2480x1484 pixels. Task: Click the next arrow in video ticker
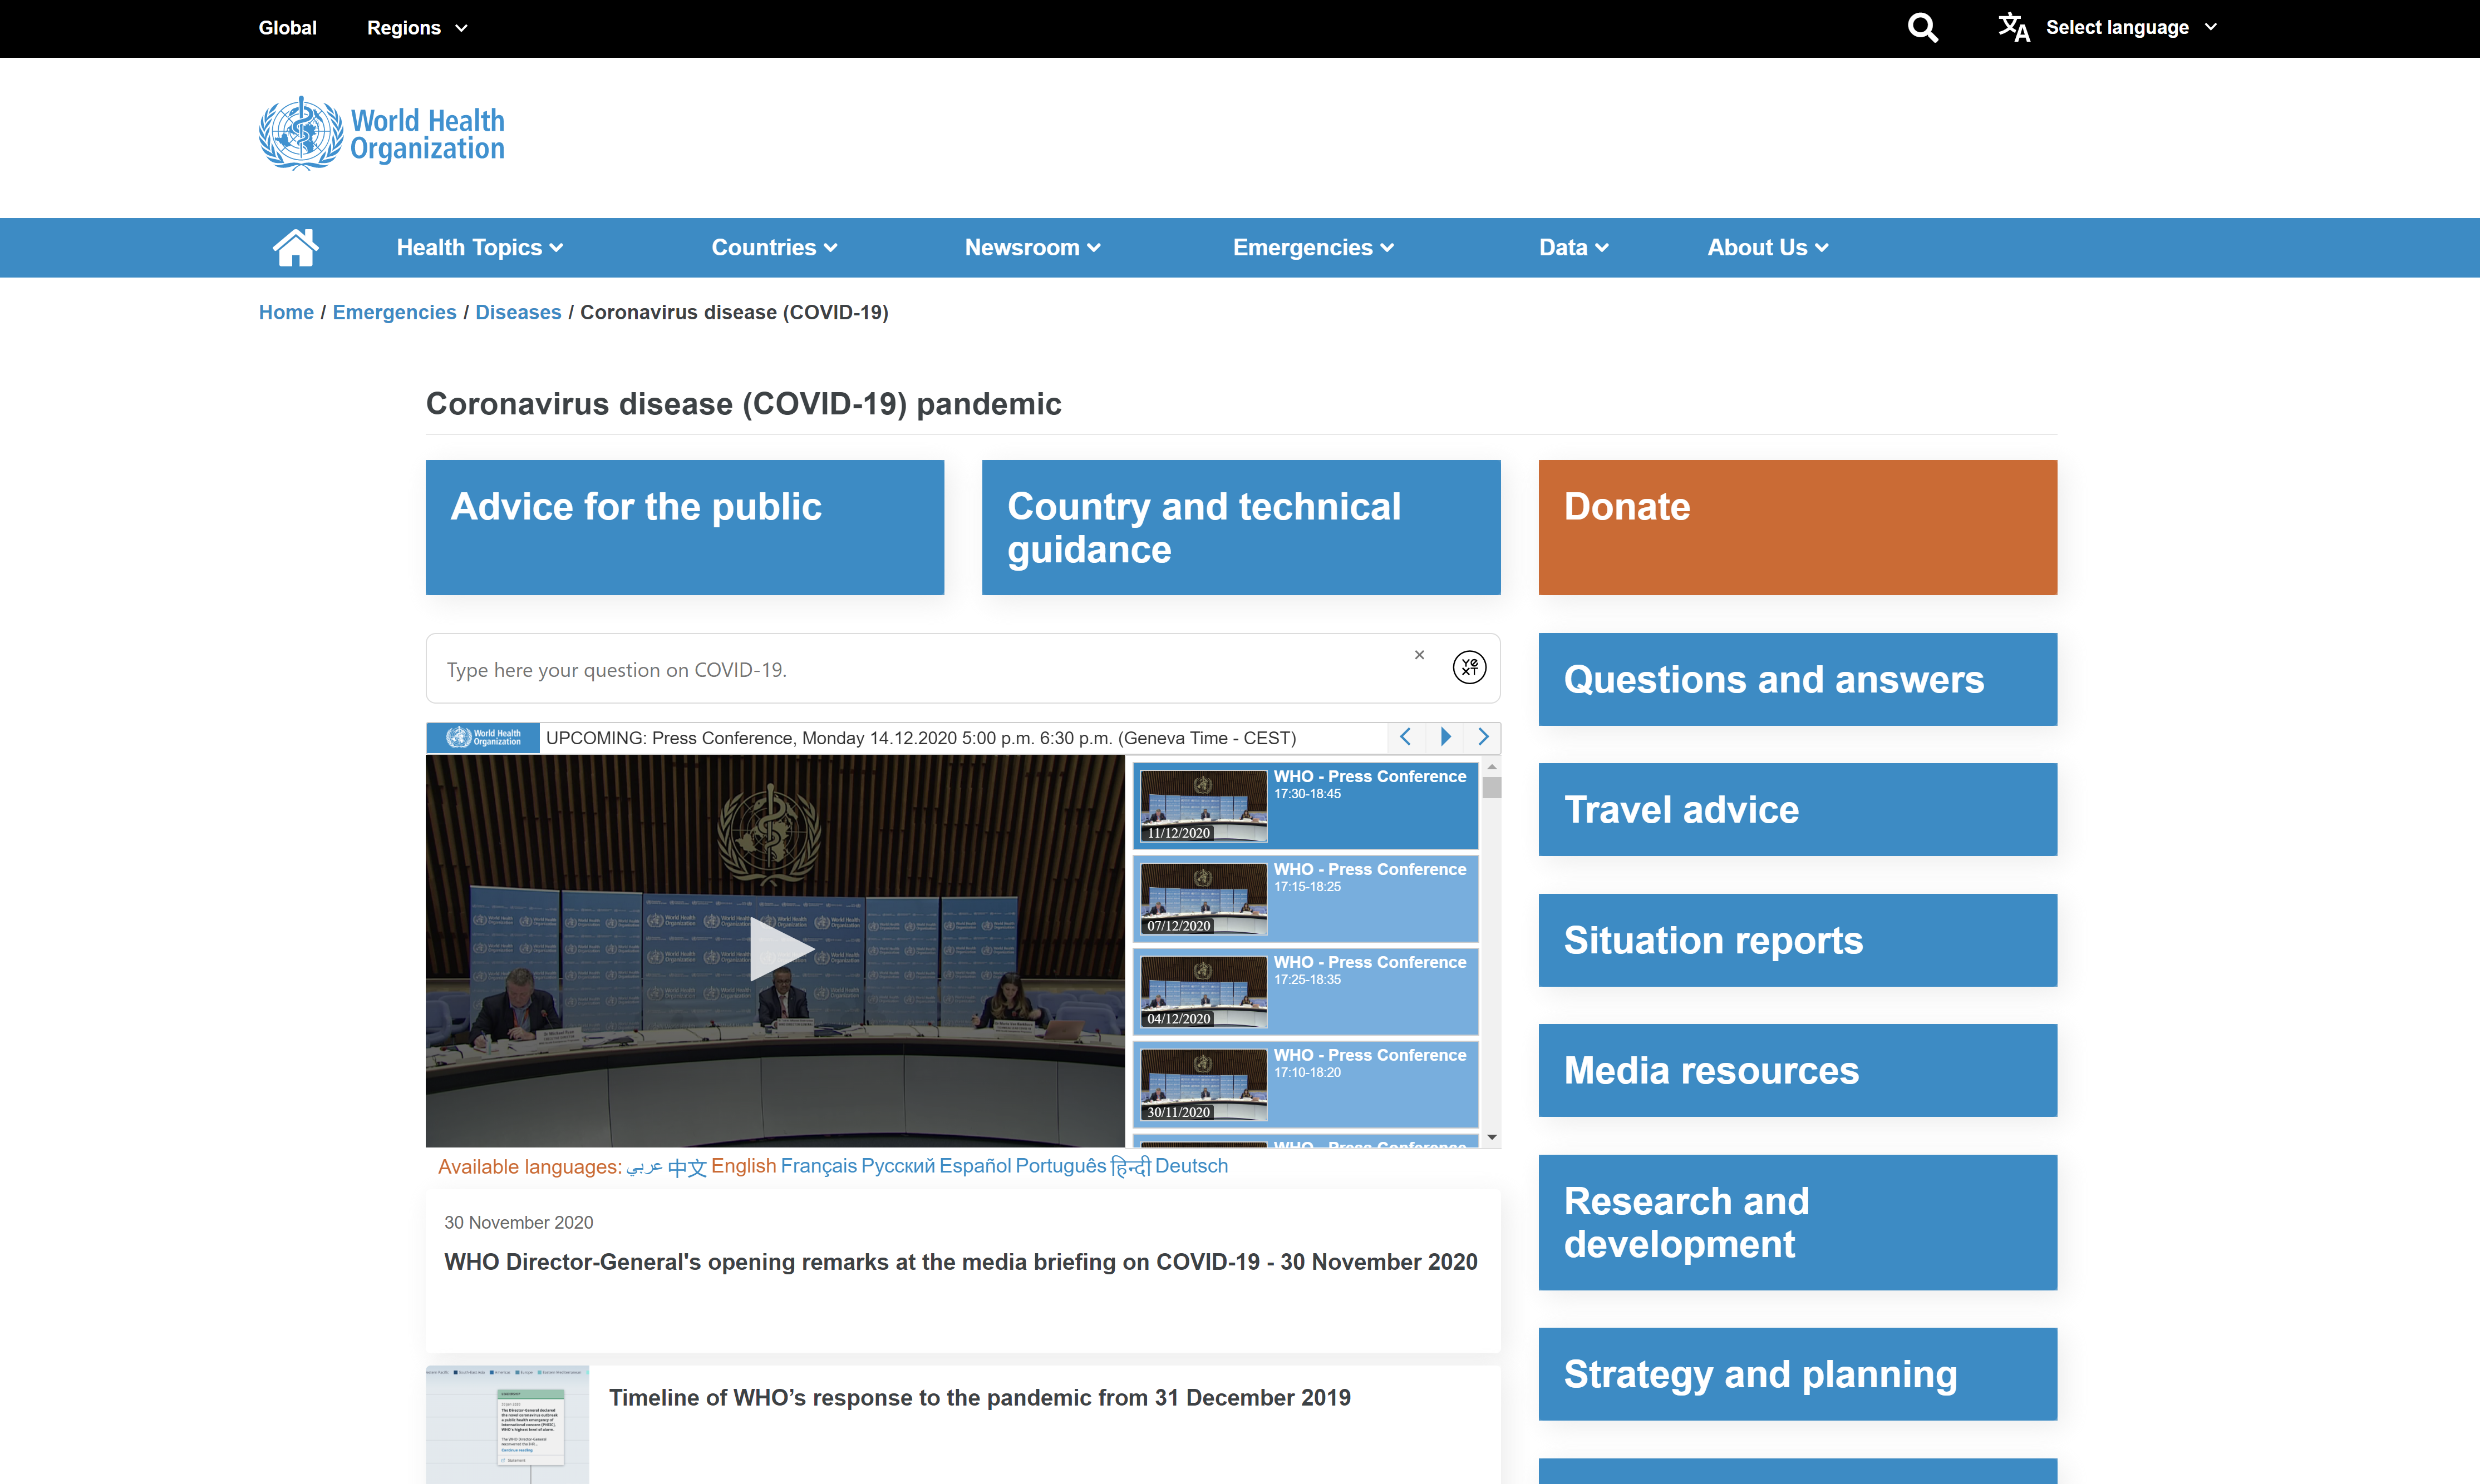(x=1484, y=737)
